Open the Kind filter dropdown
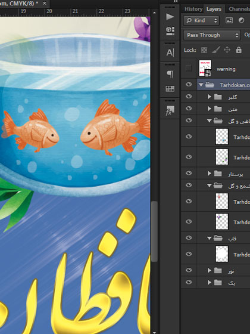250x334 pixels. 201,20
